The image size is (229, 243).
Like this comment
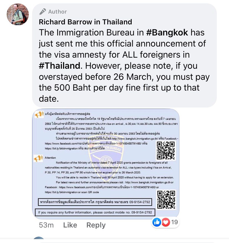click(x=70, y=225)
